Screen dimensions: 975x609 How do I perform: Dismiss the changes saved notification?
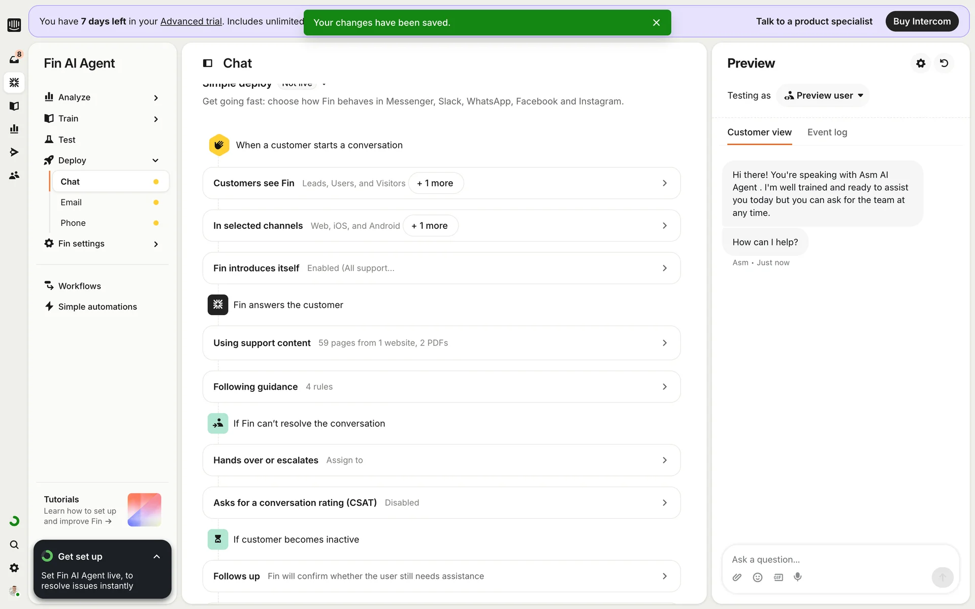click(x=656, y=23)
